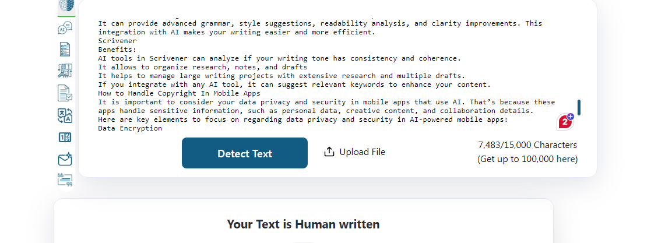Click the upload arrow icon

[x=329, y=152]
